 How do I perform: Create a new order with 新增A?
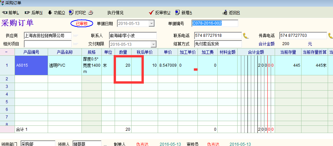184,13
